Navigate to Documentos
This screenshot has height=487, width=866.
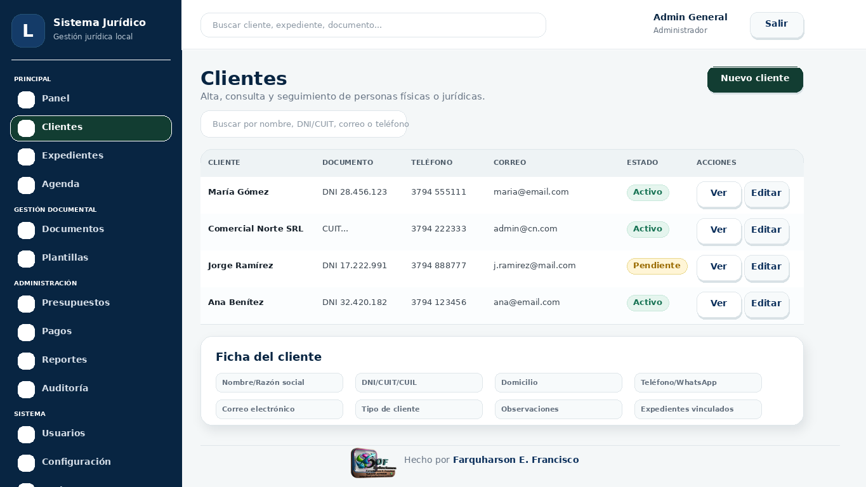point(91,230)
